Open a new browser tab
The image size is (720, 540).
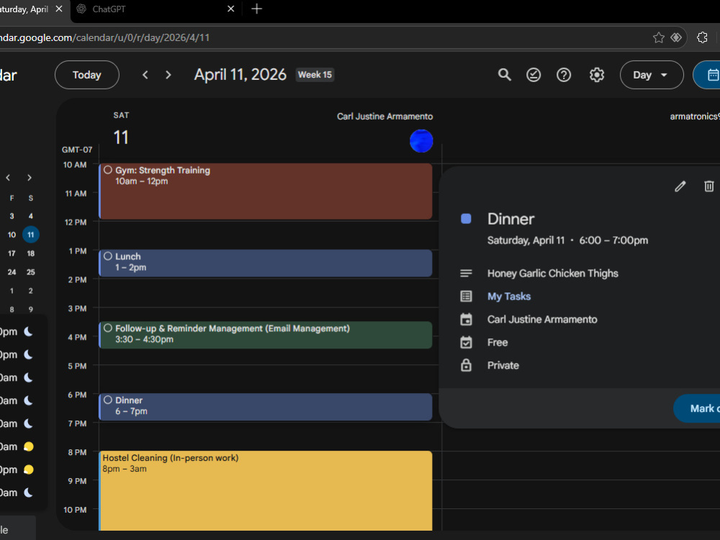click(x=257, y=9)
